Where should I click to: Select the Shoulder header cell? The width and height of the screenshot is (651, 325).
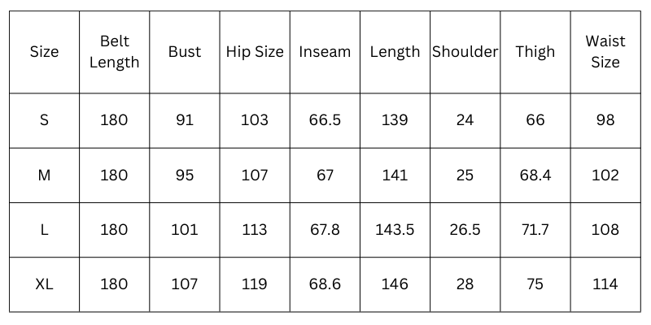(465, 52)
